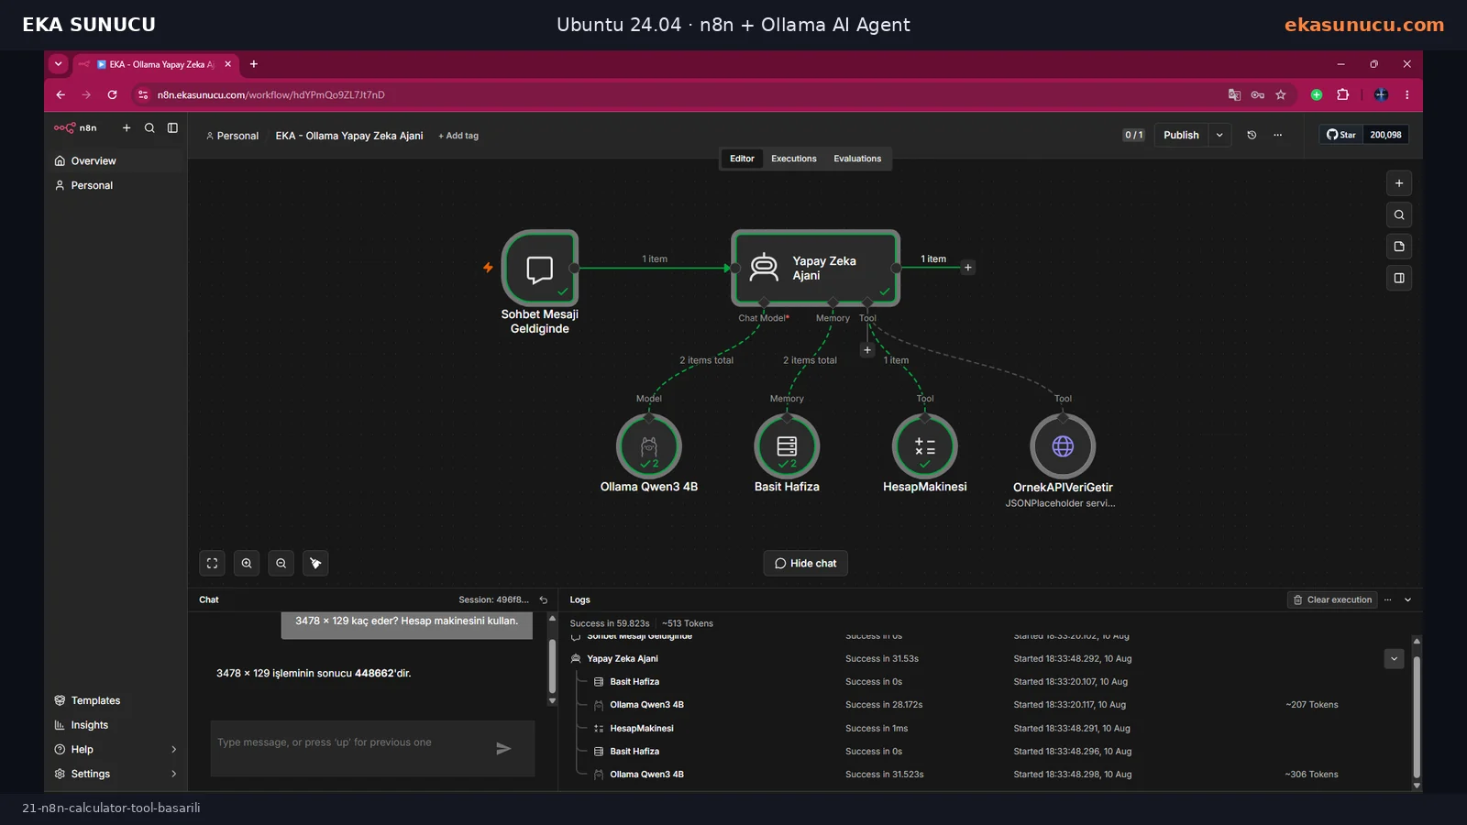Screen dimensions: 1467x825
Task: Zoom out on the canvas
Action: point(281,564)
